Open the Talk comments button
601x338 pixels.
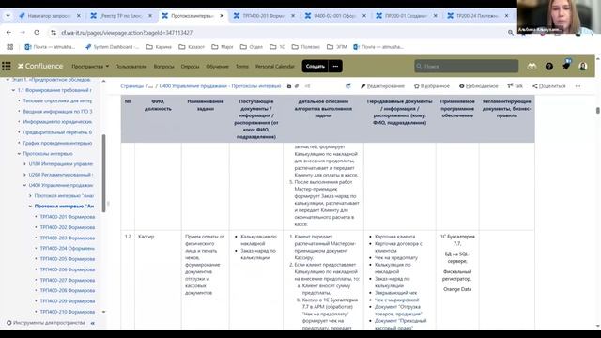[515, 86]
